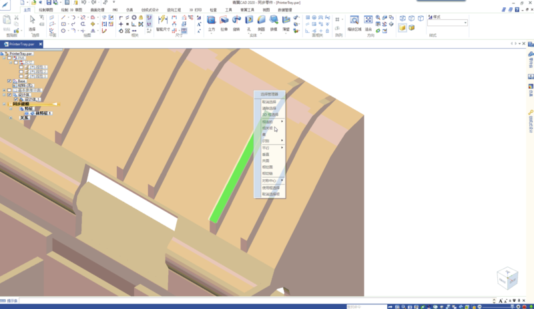The image size is (534, 309).
Task: Select the PrinterTray.par root tree item
Action: click(20, 54)
